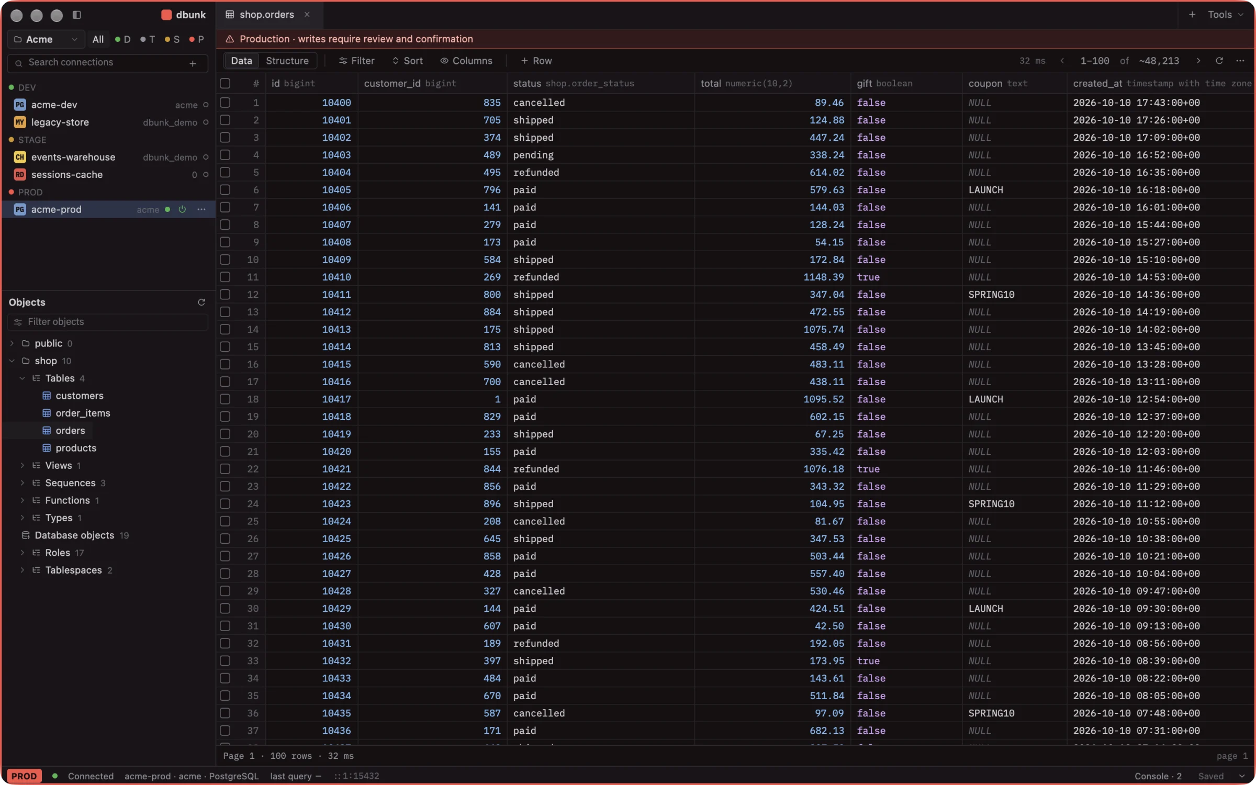This screenshot has width=1256, height=785.
Task: Filter connections by P environment
Action: click(197, 39)
